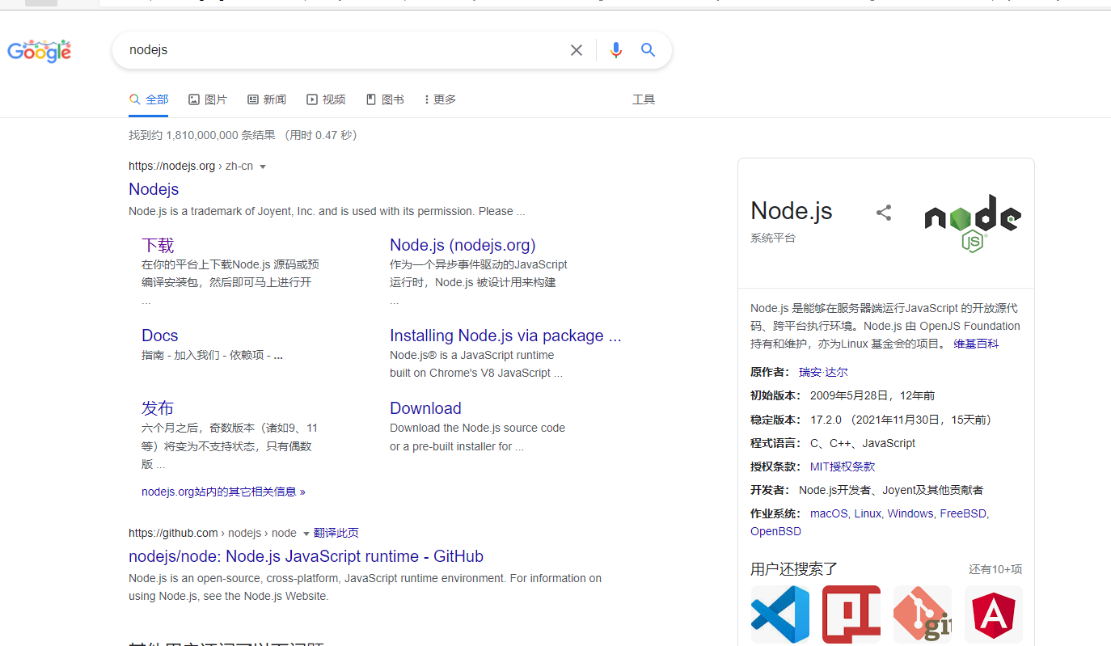Click the https://nodejs.org › zh-cn URL text
Image resolution: width=1111 pixels, height=646 pixels.
[191, 166]
